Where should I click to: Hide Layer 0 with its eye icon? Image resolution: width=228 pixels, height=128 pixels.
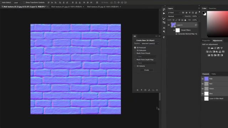pos(169,25)
